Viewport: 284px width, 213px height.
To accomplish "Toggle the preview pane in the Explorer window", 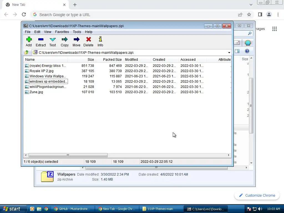I will pos(237,51).
